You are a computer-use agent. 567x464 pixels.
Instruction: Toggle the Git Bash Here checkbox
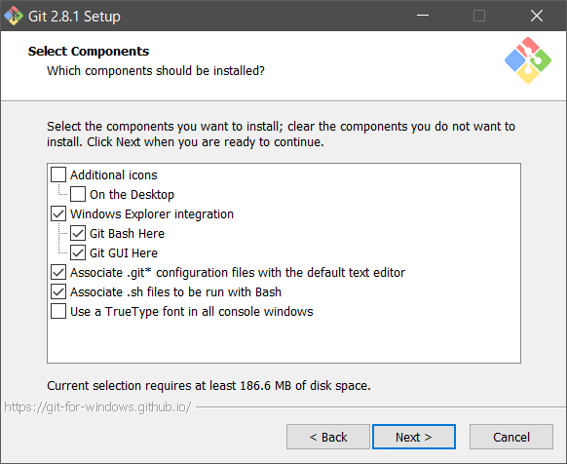pos(78,233)
